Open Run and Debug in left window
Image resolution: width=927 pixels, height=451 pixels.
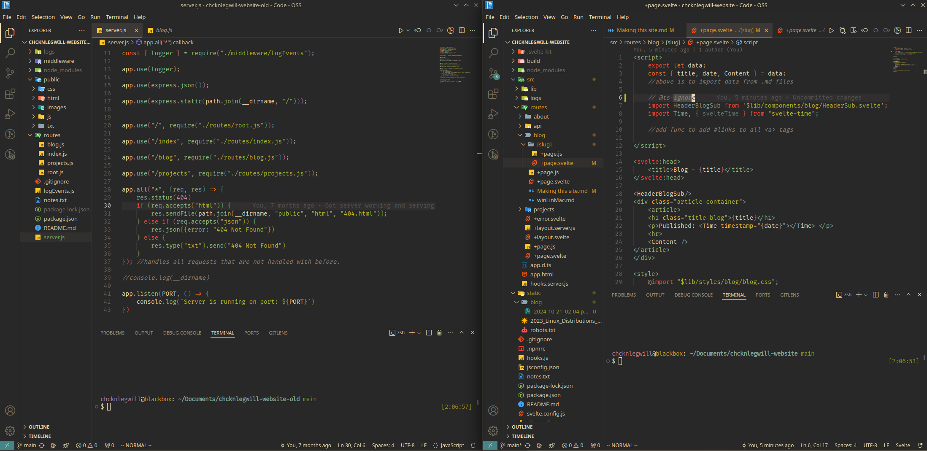point(10,114)
